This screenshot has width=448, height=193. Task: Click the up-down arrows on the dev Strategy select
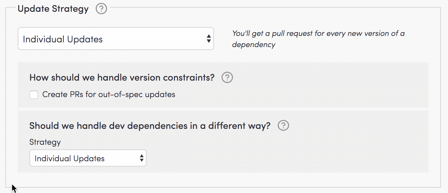pos(142,158)
